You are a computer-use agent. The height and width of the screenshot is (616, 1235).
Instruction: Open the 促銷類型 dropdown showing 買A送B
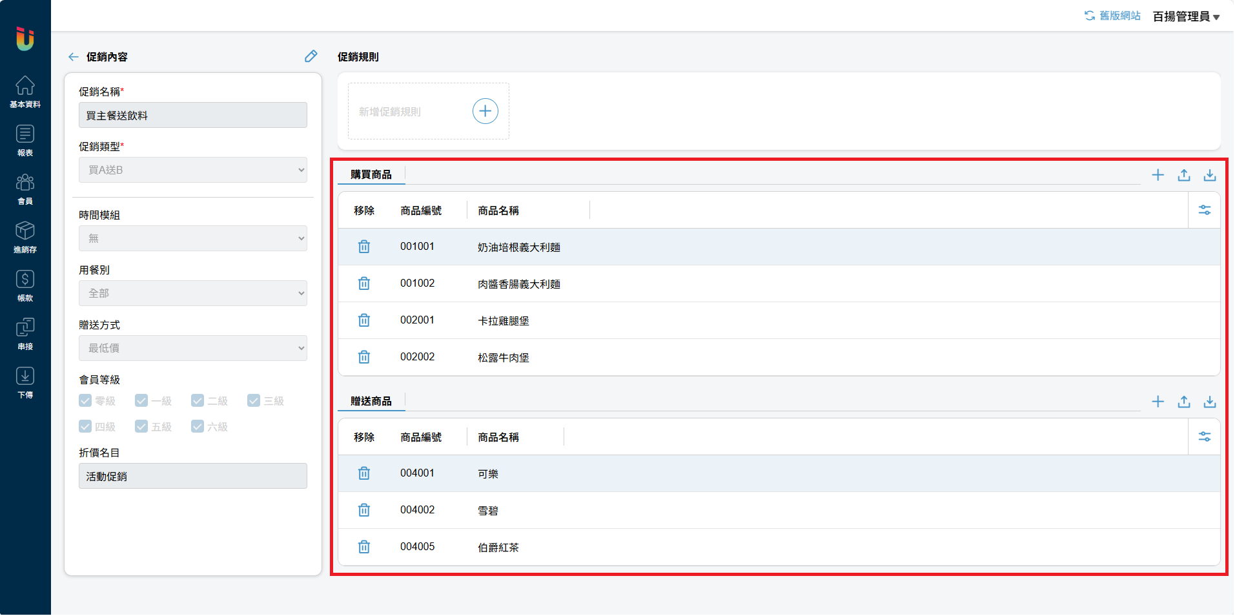[192, 170]
